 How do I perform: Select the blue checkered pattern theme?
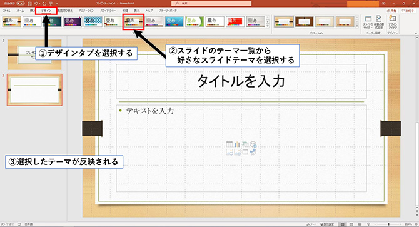click(x=93, y=22)
